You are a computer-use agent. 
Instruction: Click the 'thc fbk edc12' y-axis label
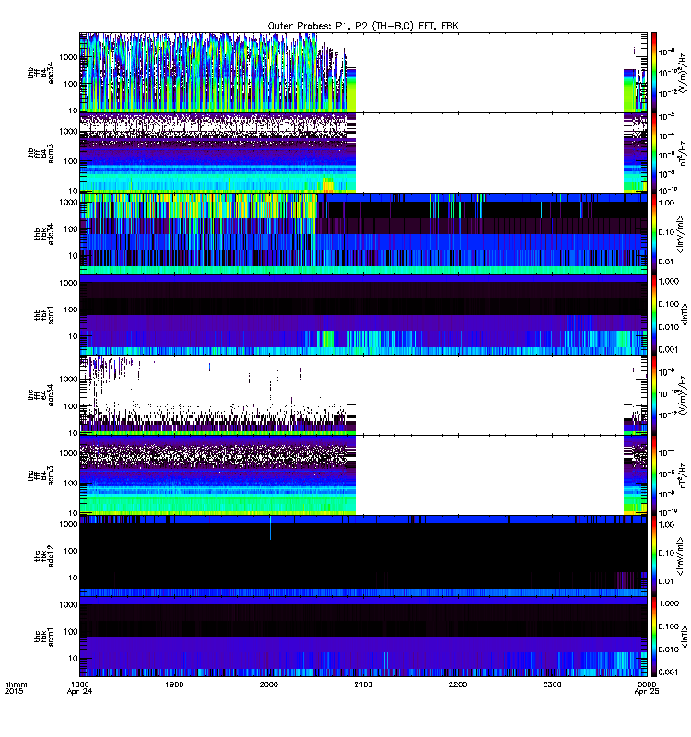[43, 556]
